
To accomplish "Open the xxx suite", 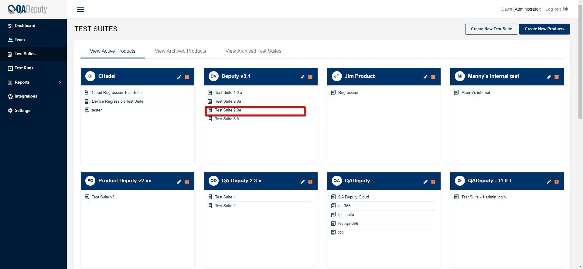I will click(x=341, y=232).
